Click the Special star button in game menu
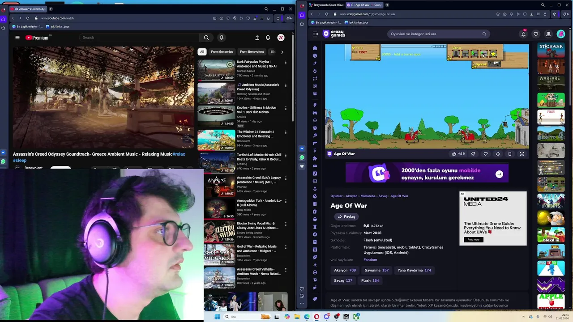Viewport: 573px width, 322px height. 493,54
